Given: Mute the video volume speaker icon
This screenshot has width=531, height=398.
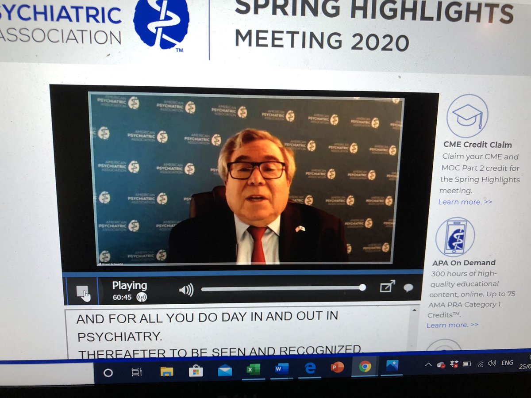Looking at the screenshot, I should click(x=186, y=290).
